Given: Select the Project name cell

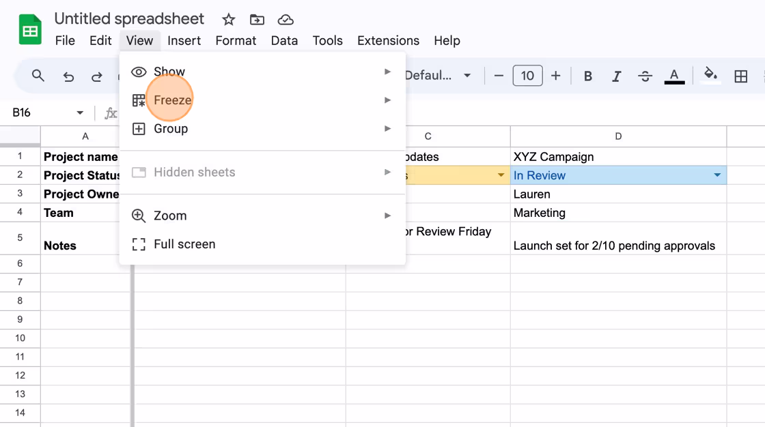Looking at the screenshot, I should click(x=81, y=157).
